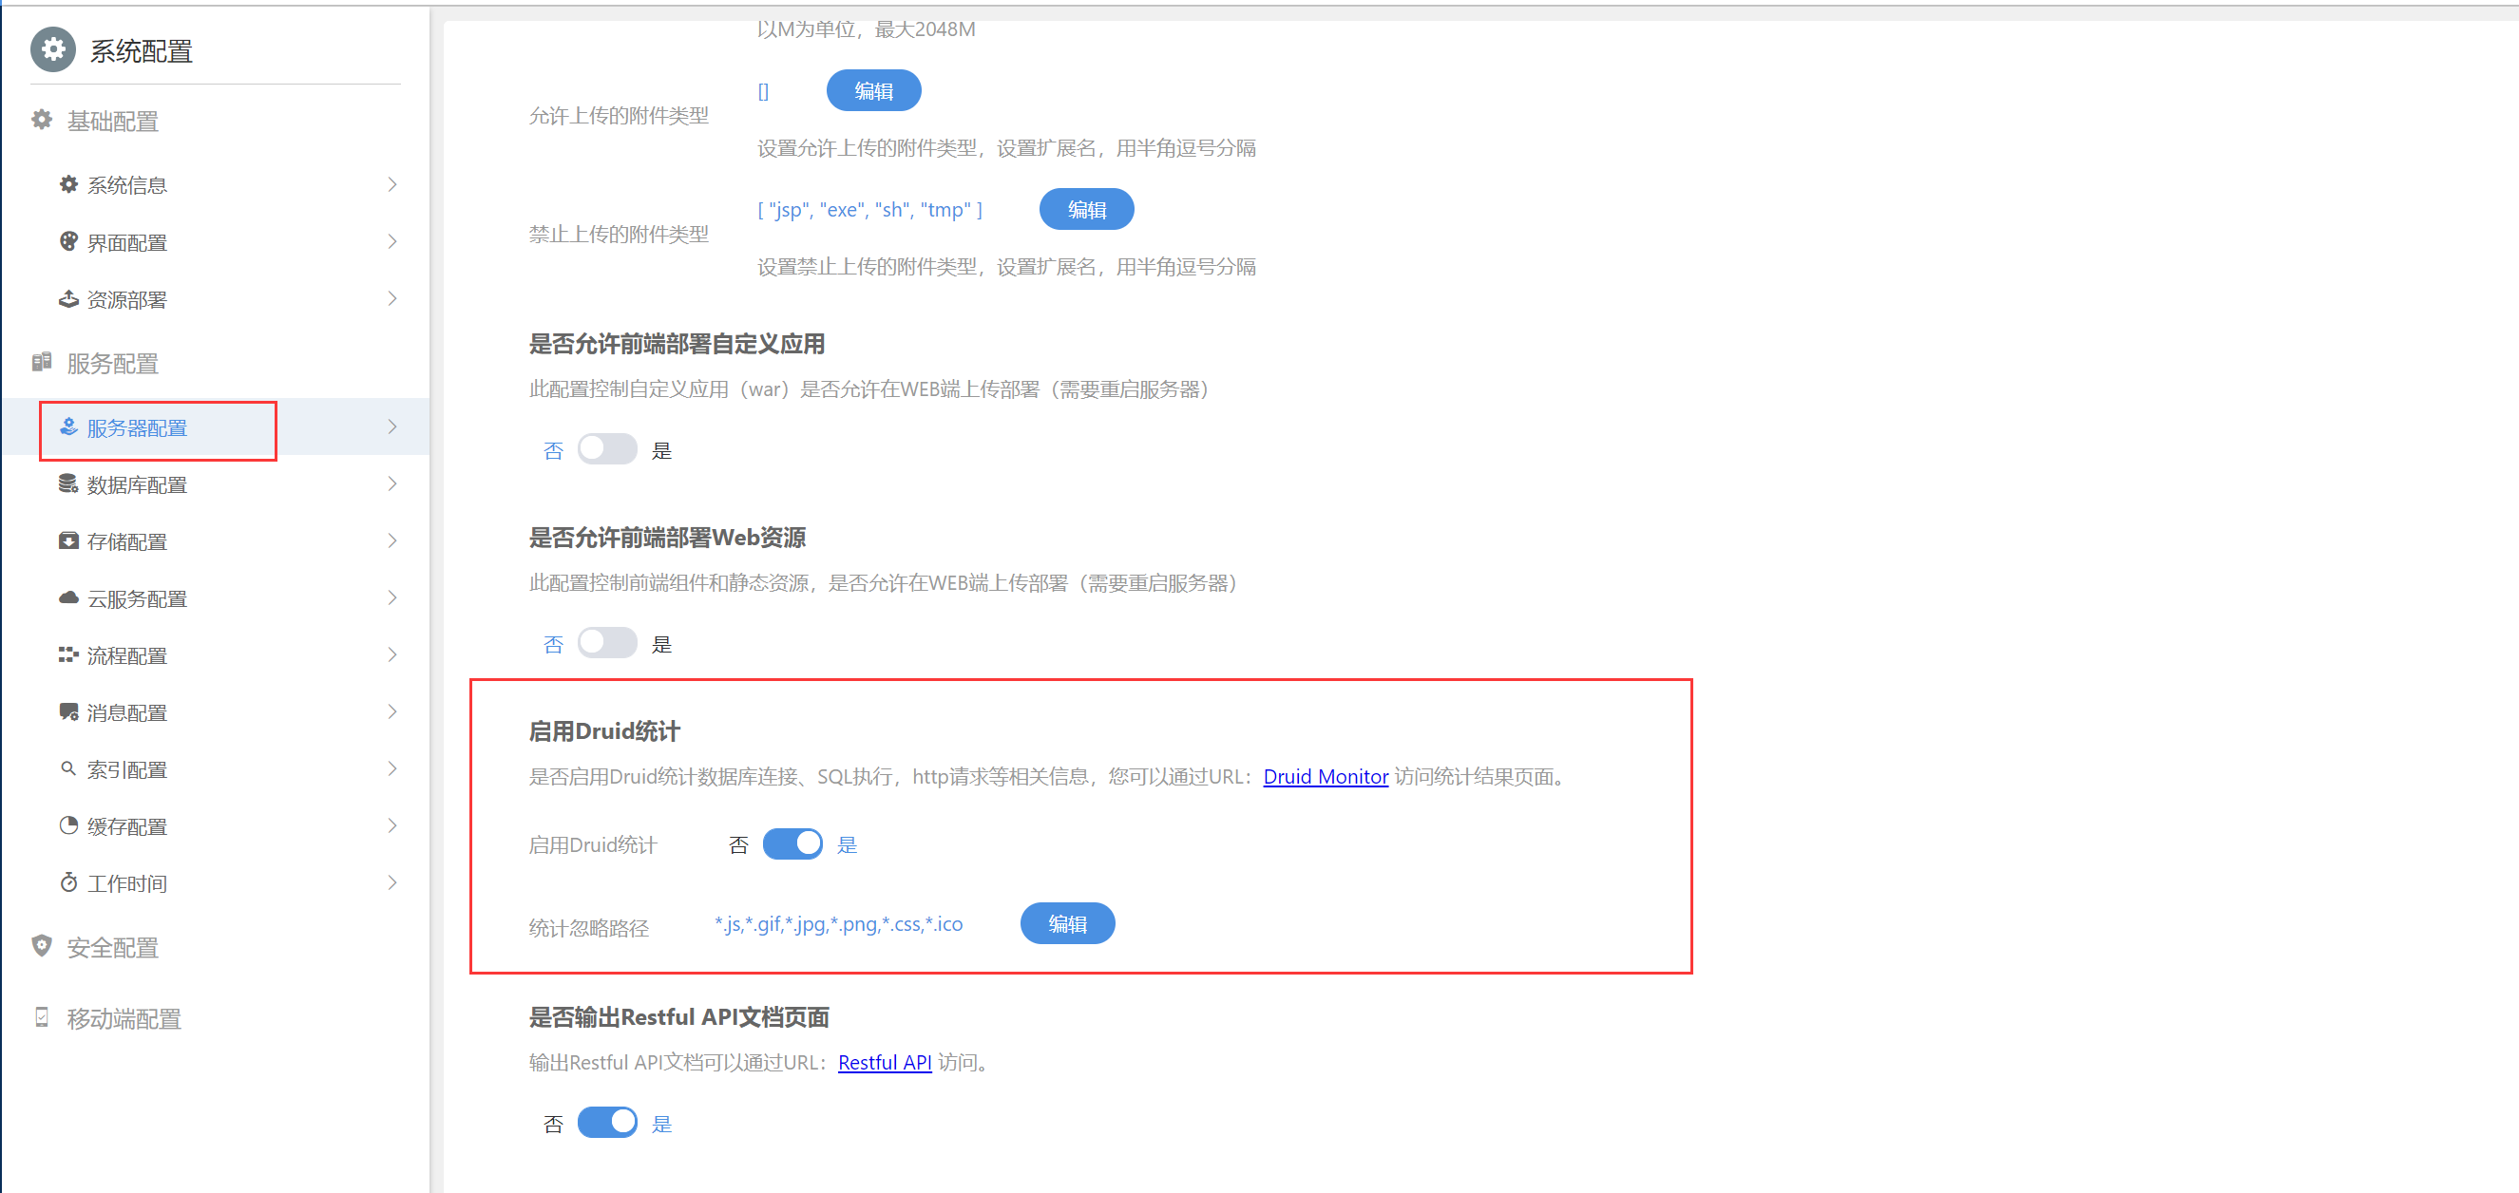Click the workflow icon beside 流程配置
The height and width of the screenshot is (1193, 2519).
pyautogui.click(x=68, y=654)
